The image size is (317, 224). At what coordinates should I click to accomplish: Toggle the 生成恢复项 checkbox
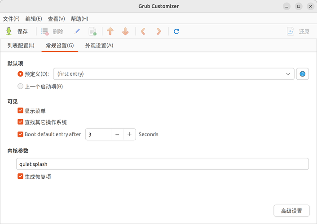coord(20,176)
